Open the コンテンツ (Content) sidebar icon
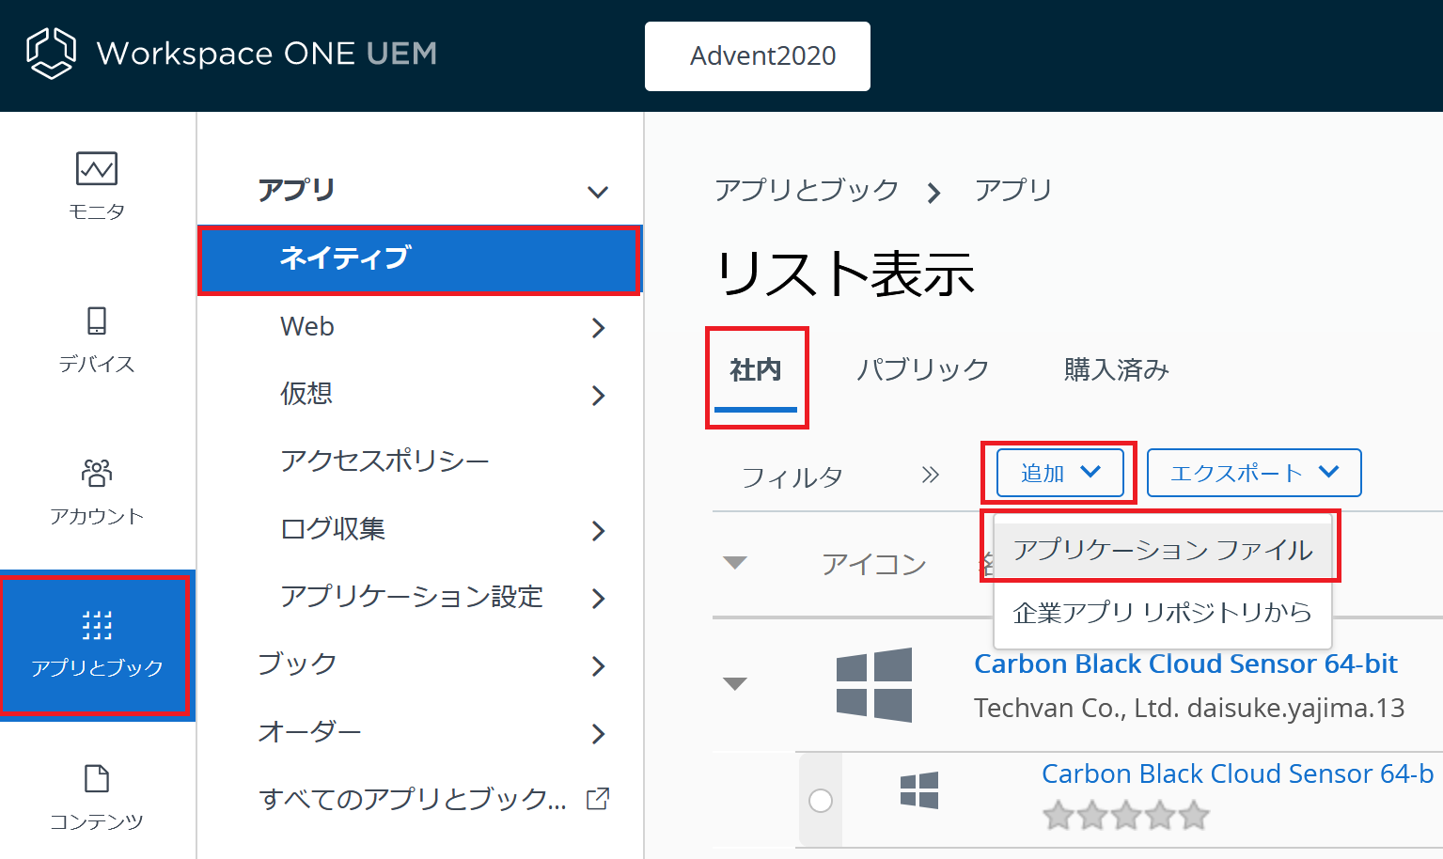The height and width of the screenshot is (859, 1443). click(x=97, y=780)
